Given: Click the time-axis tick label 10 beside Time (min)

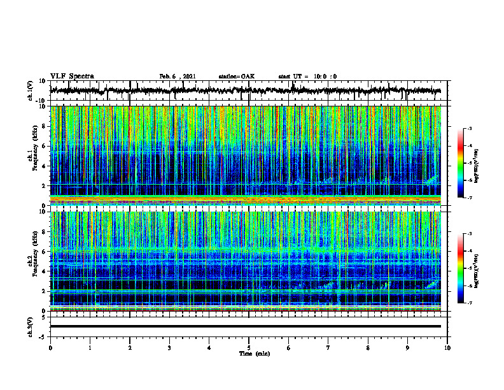Looking at the screenshot, I should [x=447, y=348].
